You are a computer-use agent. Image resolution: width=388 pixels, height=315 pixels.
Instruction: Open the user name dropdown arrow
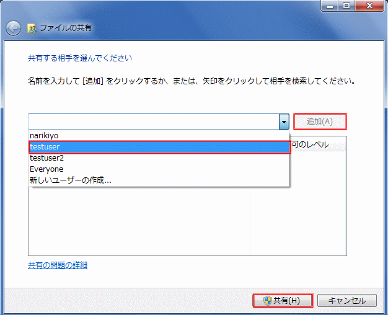tap(284, 122)
